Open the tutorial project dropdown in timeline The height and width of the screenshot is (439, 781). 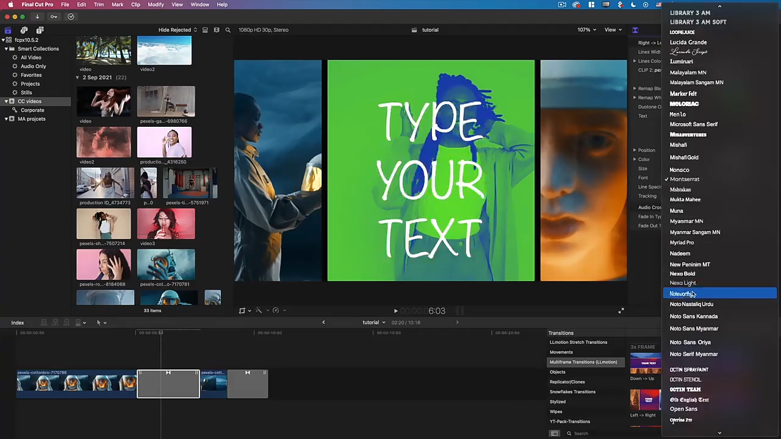pyautogui.click(x=374, y=323)
